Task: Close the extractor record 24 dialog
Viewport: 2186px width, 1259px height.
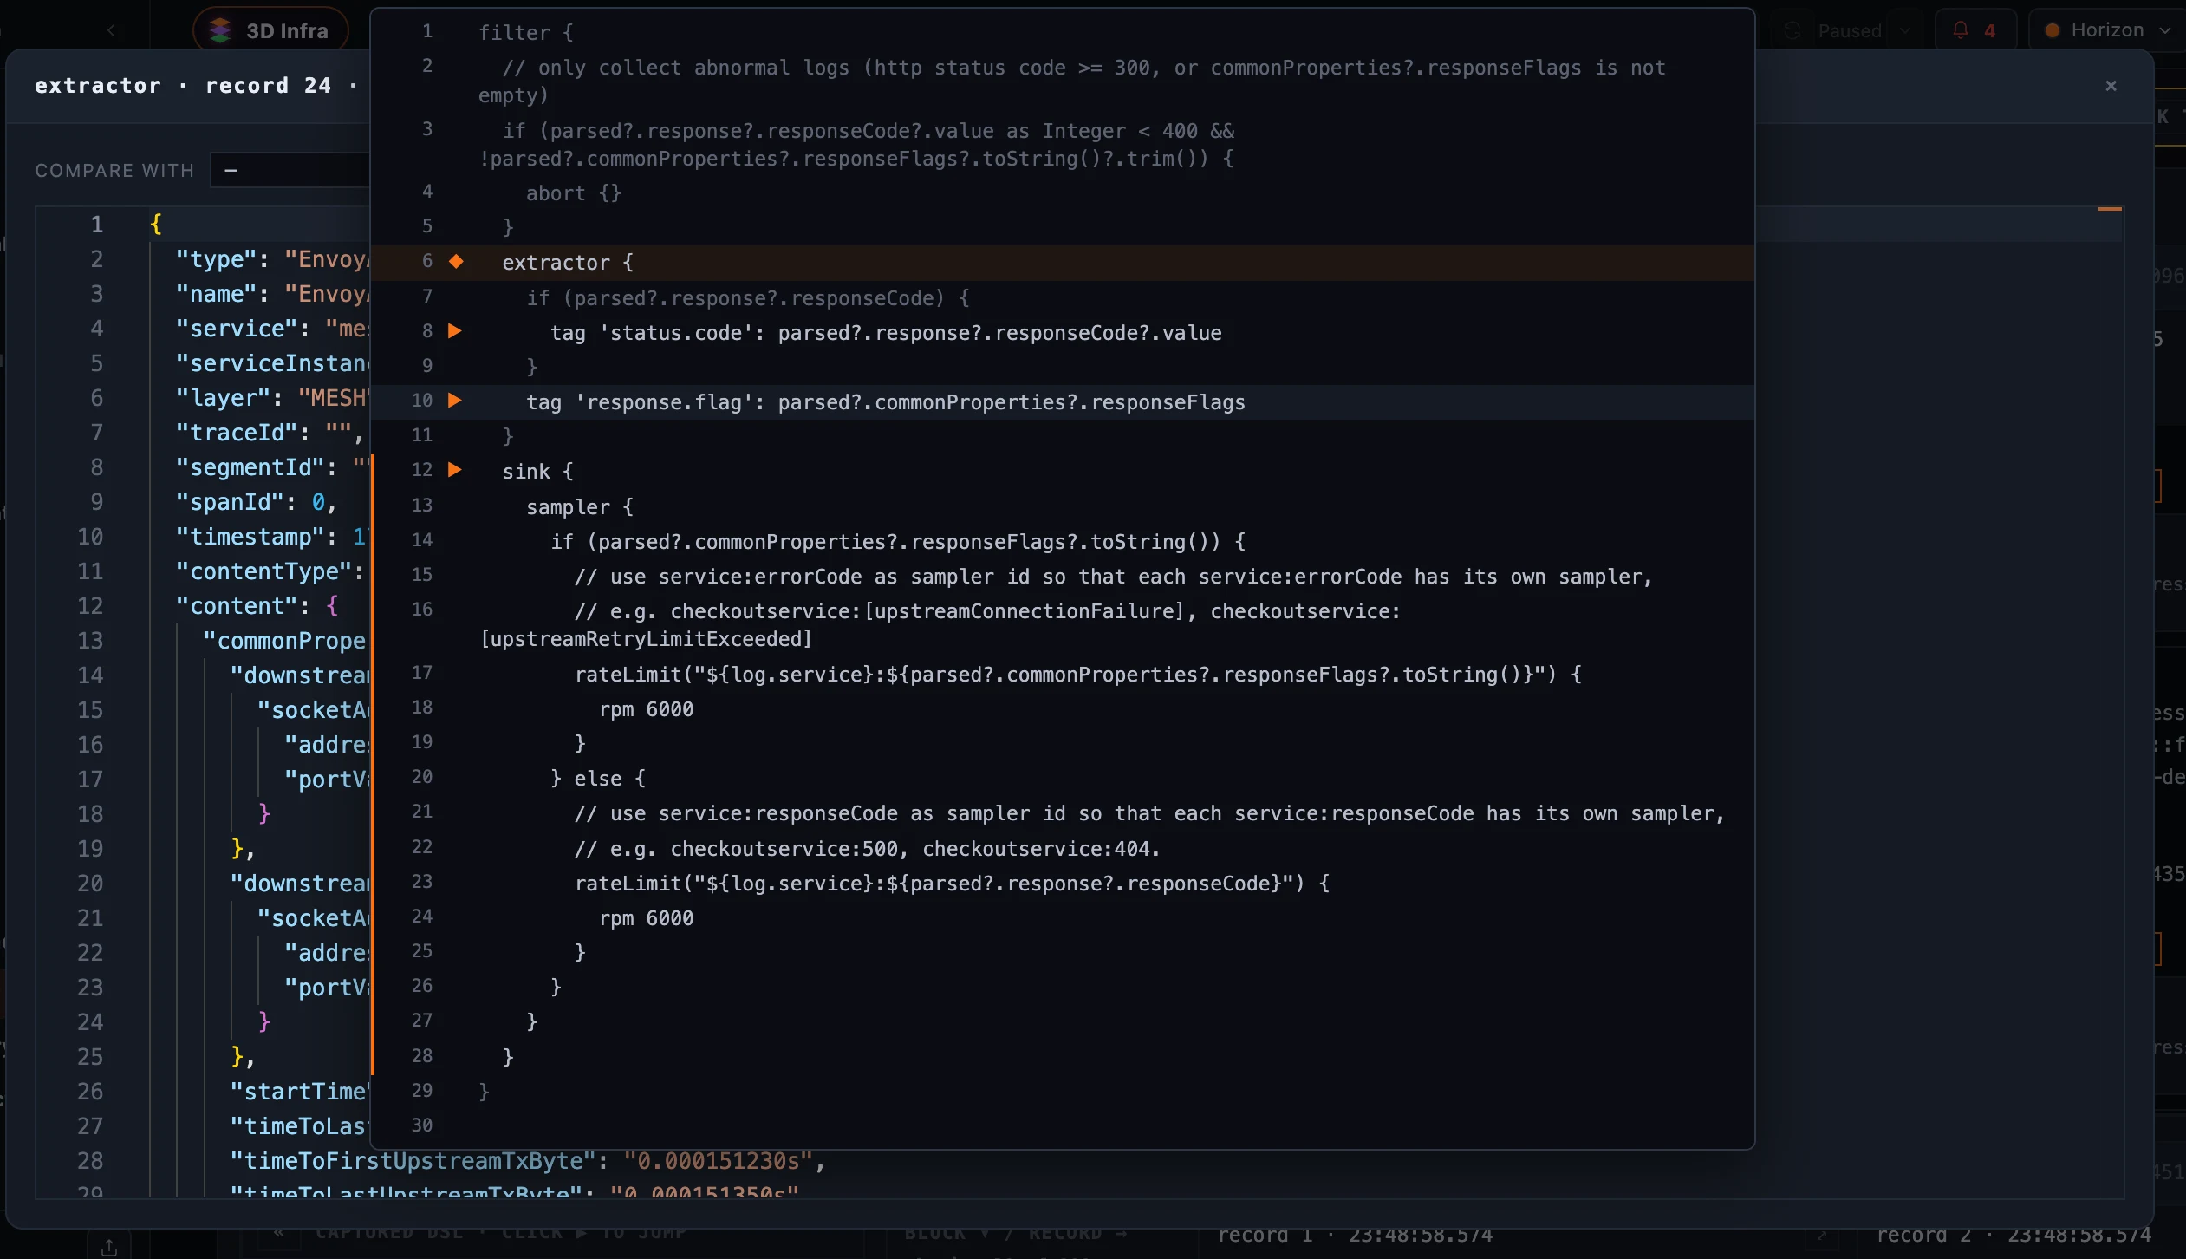Action: click(x=2111, y=85)
